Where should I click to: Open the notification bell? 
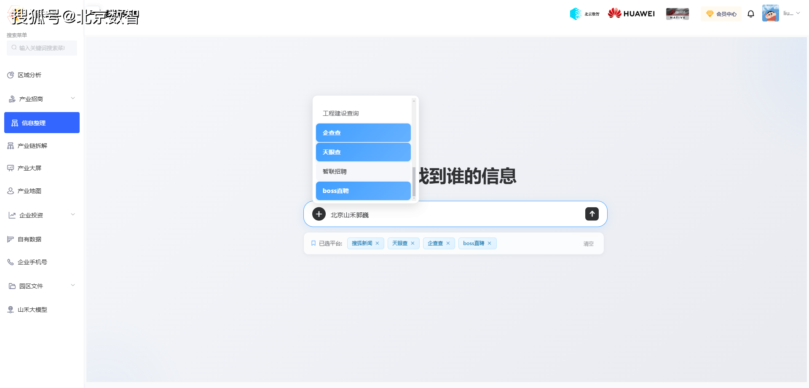click(x=750, y=14)
